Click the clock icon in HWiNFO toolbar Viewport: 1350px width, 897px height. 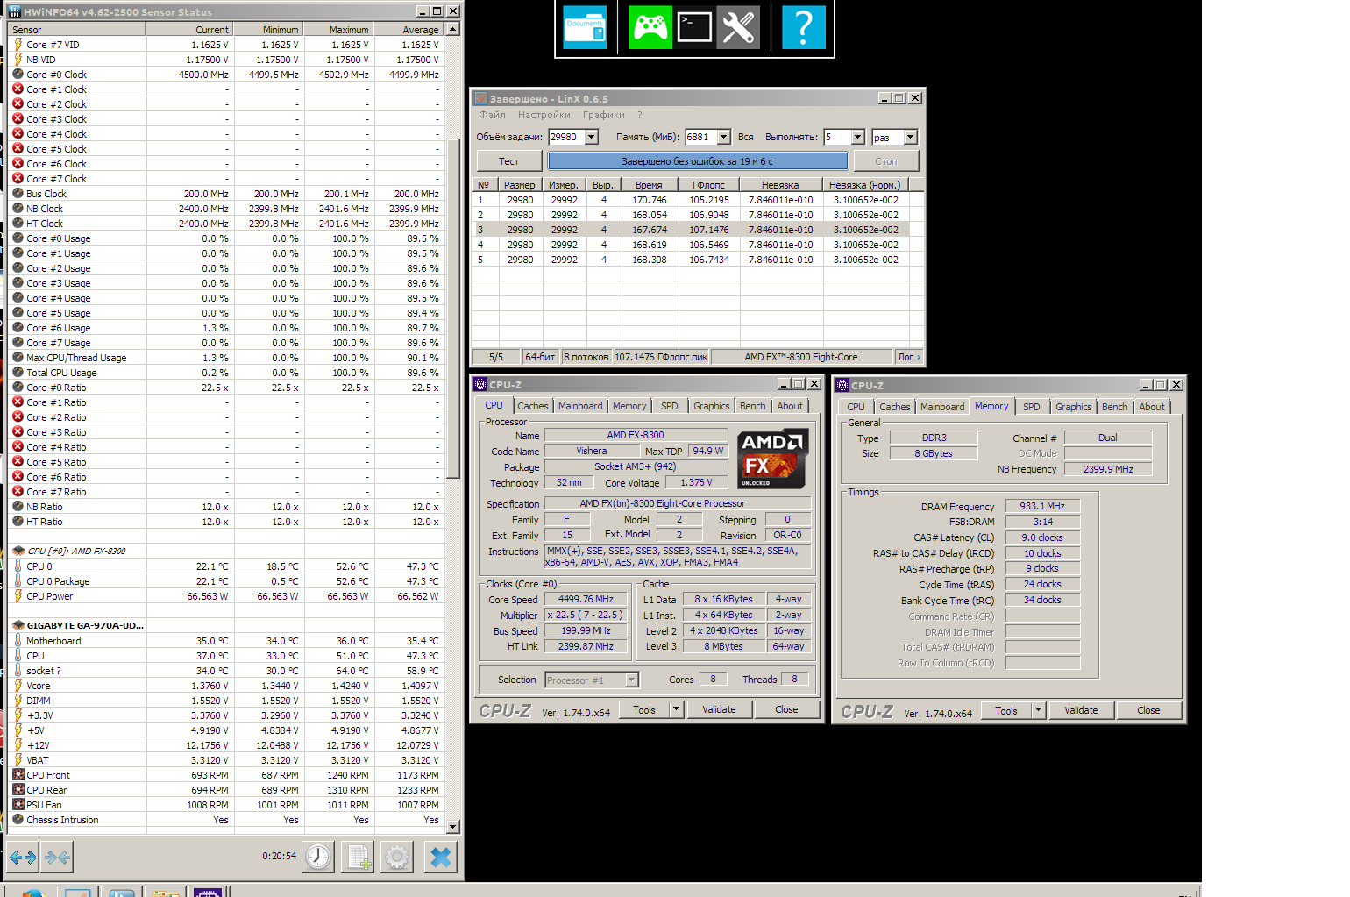click(318, 857)
